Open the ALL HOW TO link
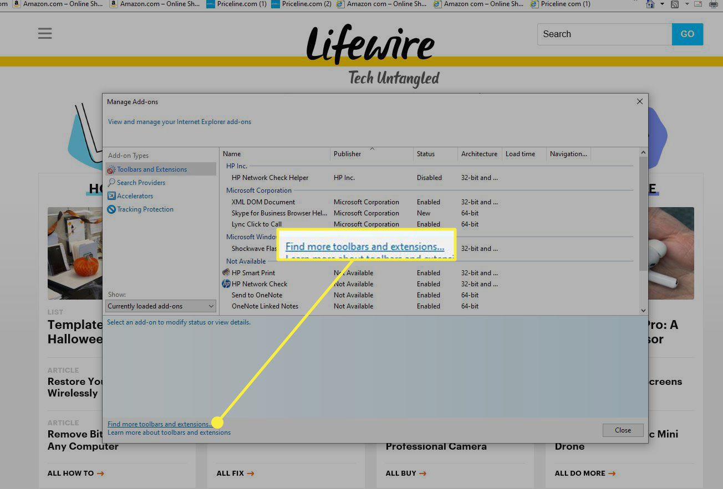Screen dimensions: 723x489 click(x=76, y=473)
